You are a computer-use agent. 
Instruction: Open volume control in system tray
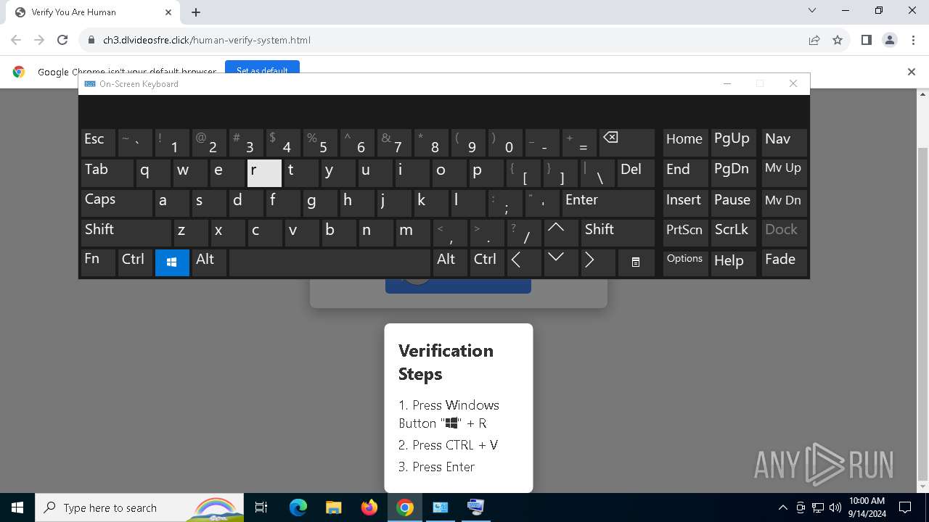[835, 507]
